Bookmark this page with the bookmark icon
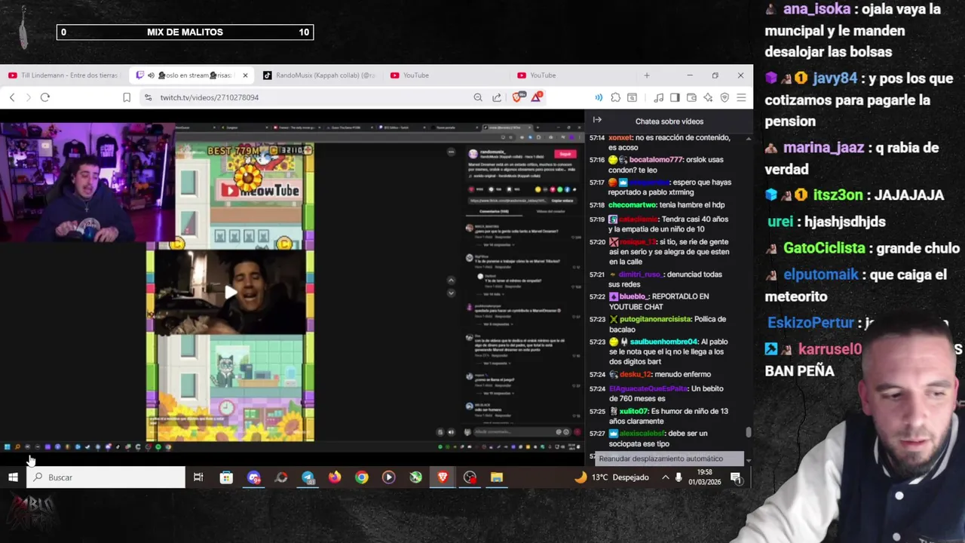This screenshot has width=965, height=543. coord(127,97)
